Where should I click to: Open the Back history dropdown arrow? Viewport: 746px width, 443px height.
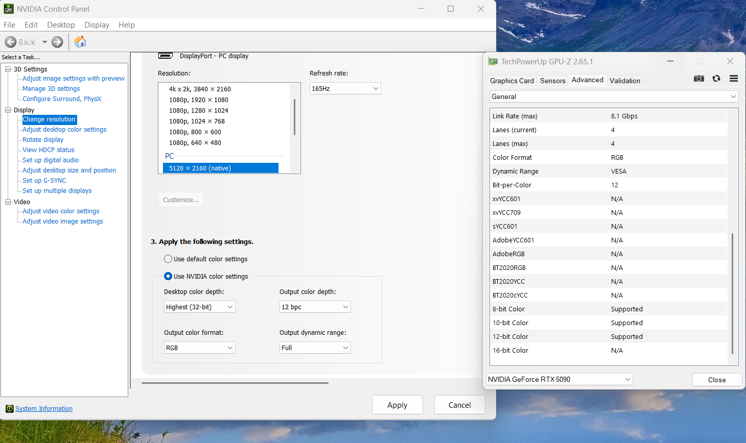(44, 42)
